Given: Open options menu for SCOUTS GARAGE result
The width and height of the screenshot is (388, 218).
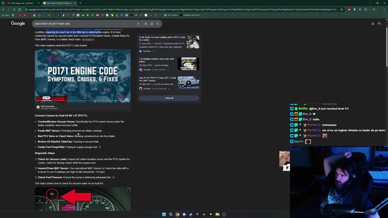Looking at the screenshot, I should [169, 89].
